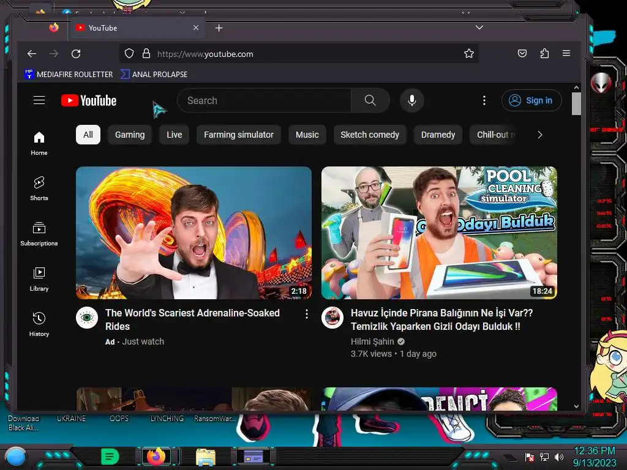
Task: Close the YouTube tab
Action: click(195, 28)
